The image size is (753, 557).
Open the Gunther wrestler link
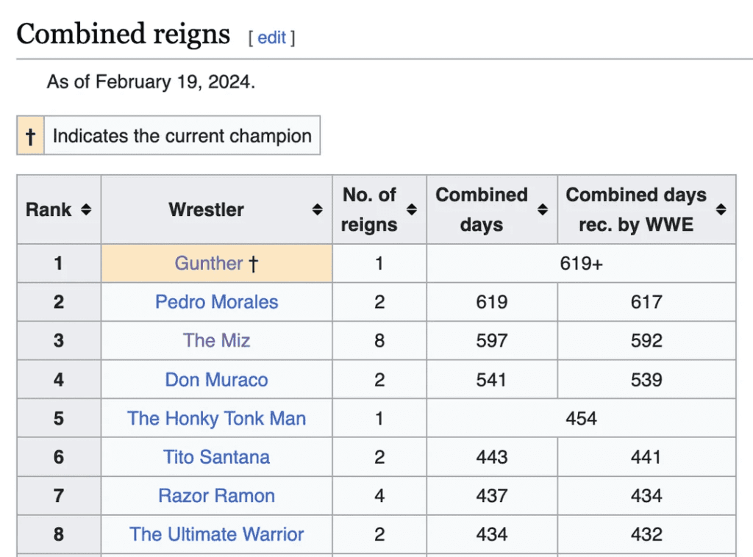click(x=208, y=263)
